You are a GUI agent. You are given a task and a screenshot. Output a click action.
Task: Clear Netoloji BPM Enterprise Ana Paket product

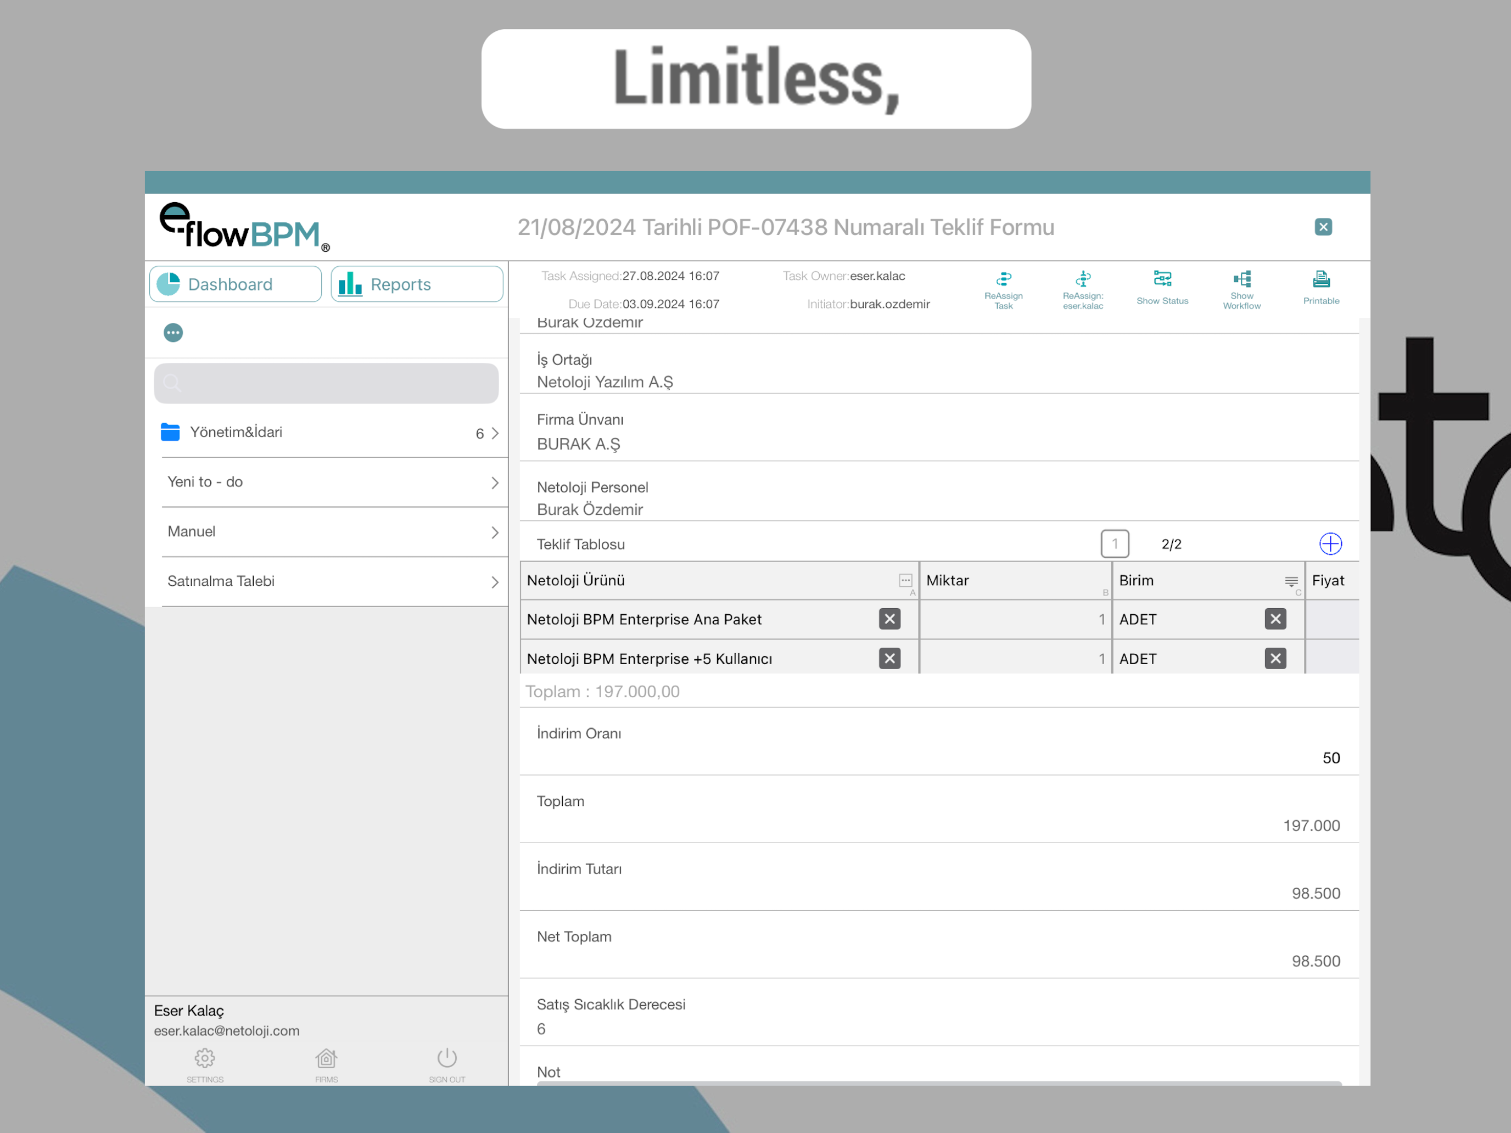click(x=889, y=619)
